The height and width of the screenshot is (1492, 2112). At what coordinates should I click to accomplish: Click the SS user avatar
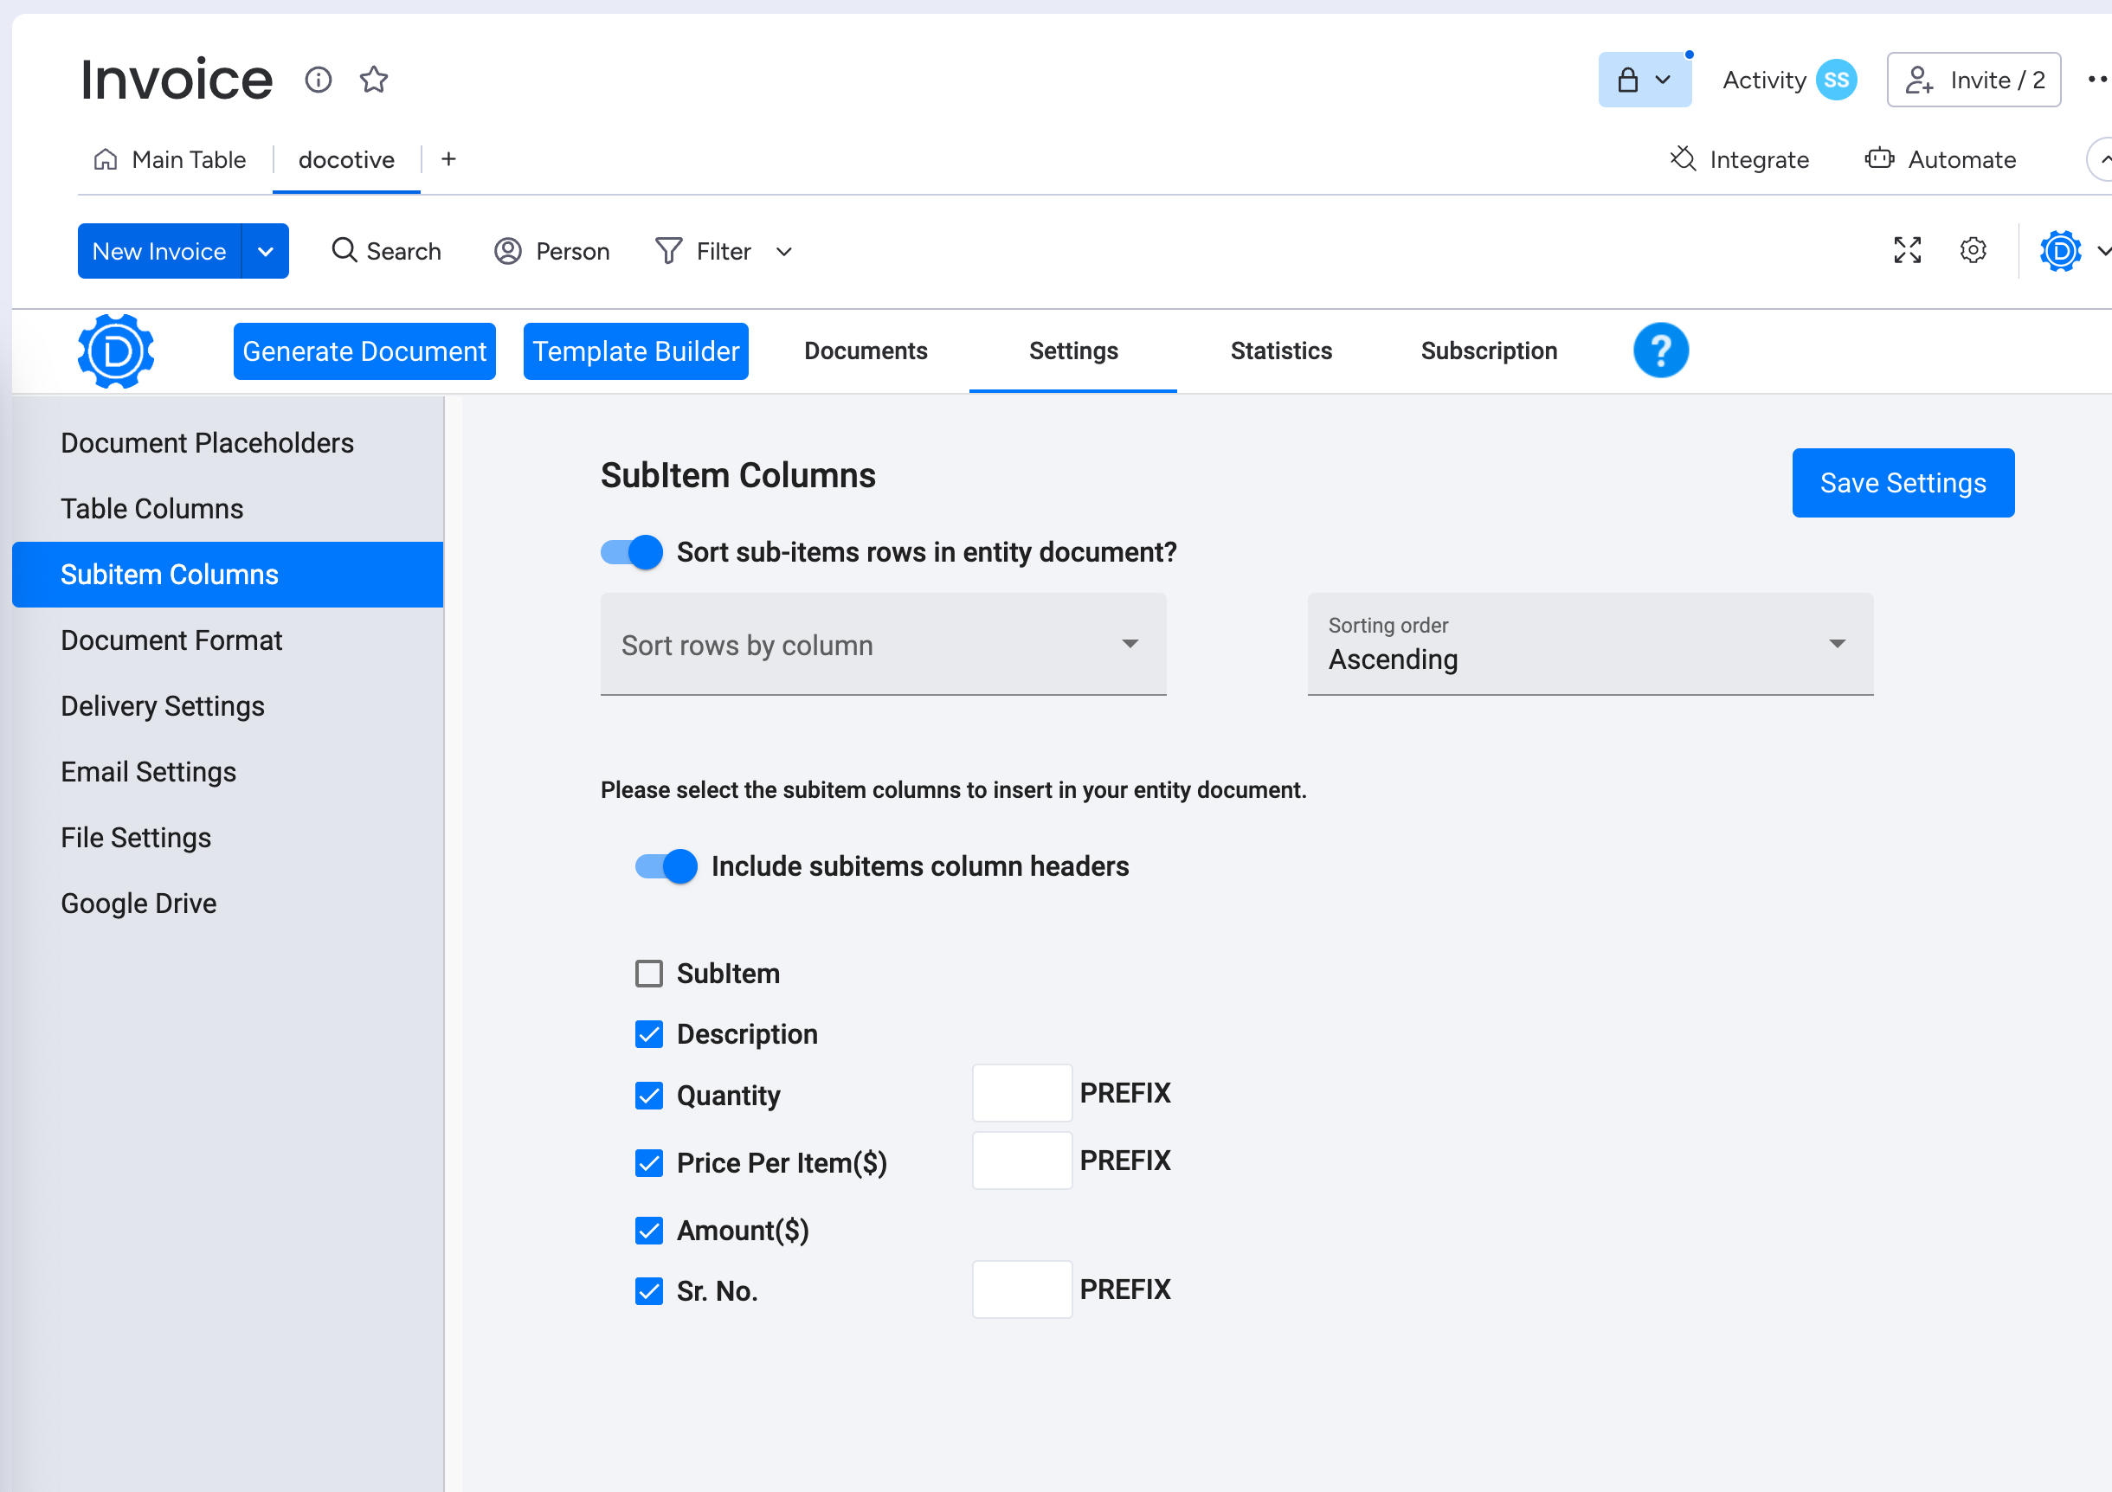(1836, 80)
